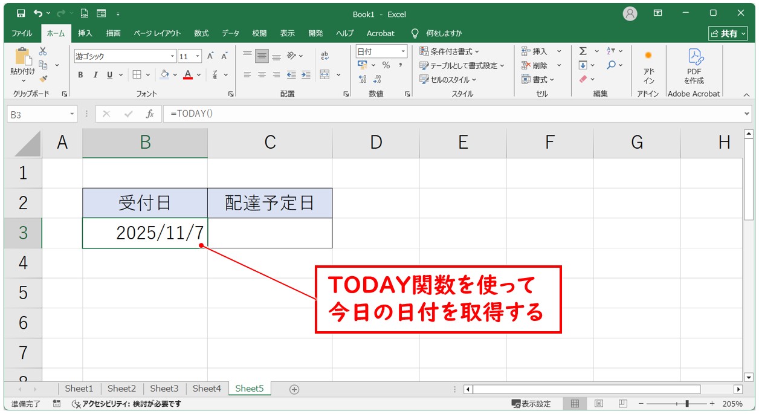The height and width of the screenshot is (414, 759).
Task: Add a new sheet with the plus button
Action: point(294,389)
